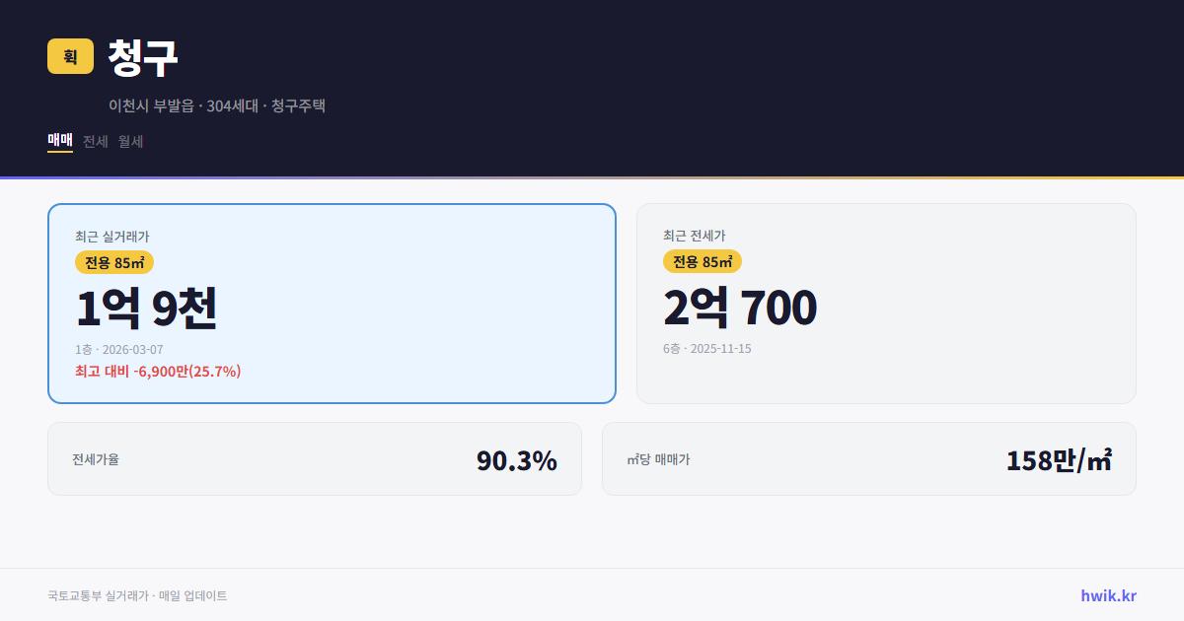The width and height of the screenshot is (1184, 621).
Task: Select the 매매 tab
Action: click(x=59, y=141)
